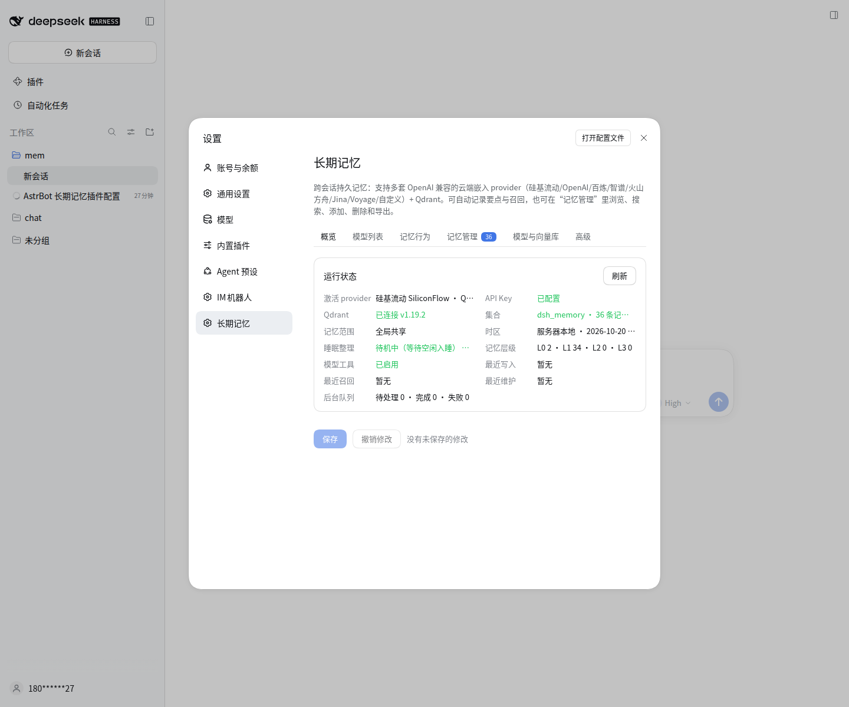The image size is (849, 707).
Task: Open 模型 settings section
Action: click(x=244, y=220)
